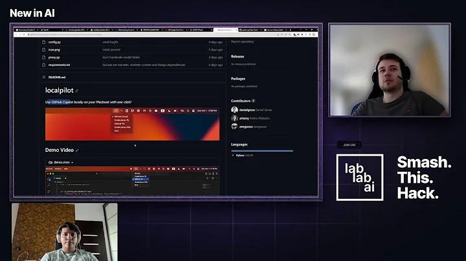This screenshot has height=261, width=466.
Task: Click the Languages section heading
Action: point(239,145)
